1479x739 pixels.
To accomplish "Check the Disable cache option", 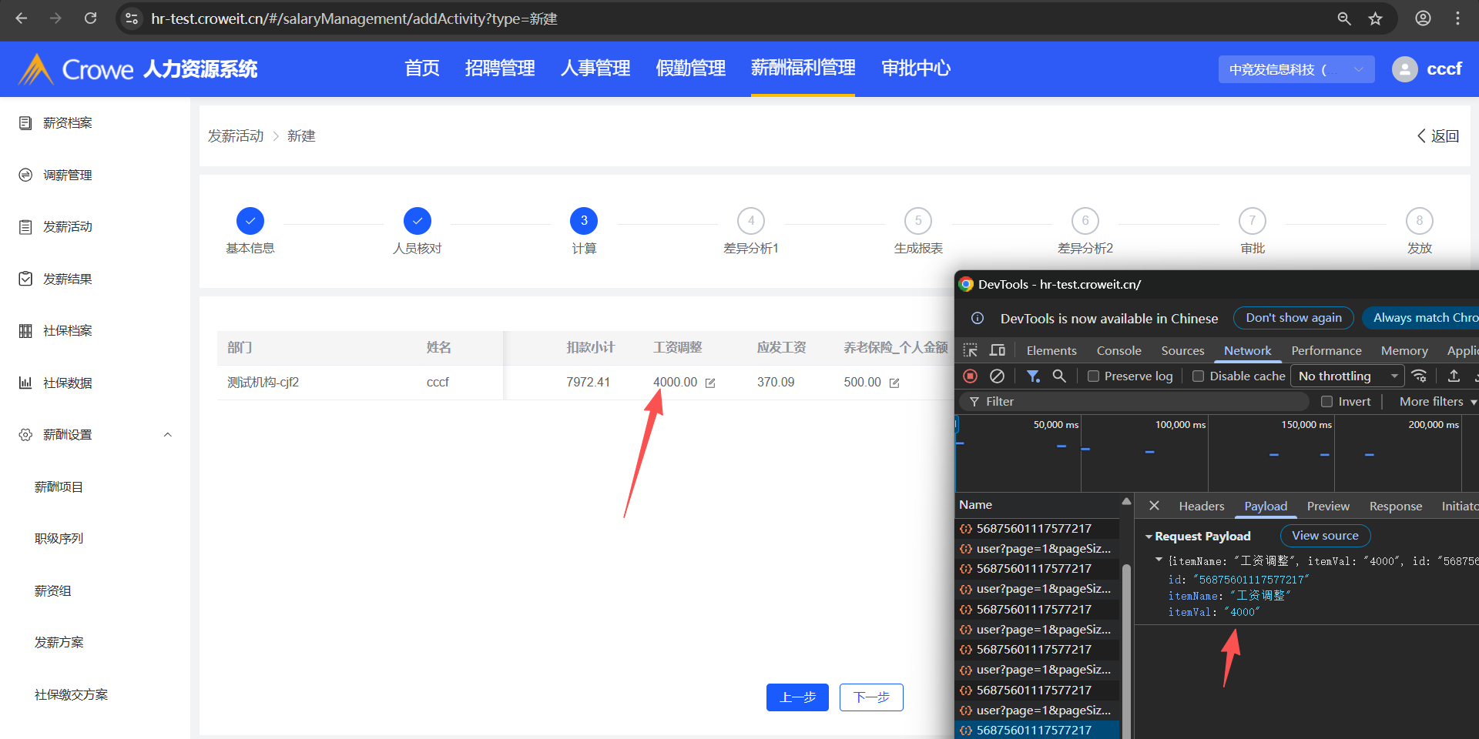I will 1198,376.
